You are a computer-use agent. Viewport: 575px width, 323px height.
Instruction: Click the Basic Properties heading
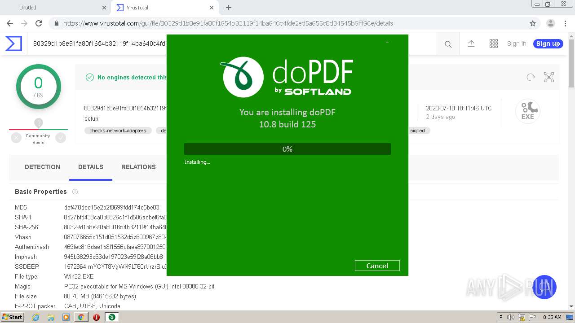coord(41,192)
